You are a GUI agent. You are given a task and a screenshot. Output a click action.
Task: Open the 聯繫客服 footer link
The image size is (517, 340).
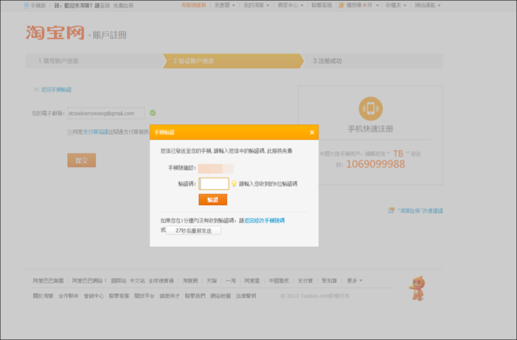pos(119,296)
